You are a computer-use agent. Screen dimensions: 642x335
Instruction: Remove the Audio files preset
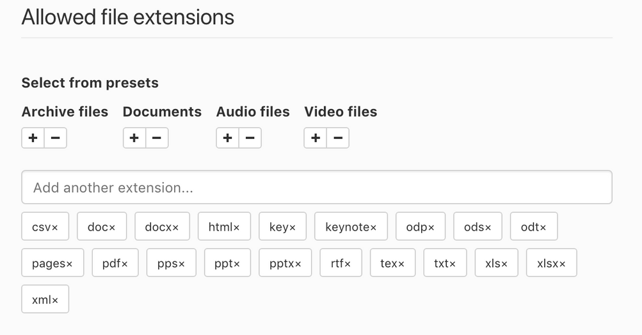coord(250,138)
